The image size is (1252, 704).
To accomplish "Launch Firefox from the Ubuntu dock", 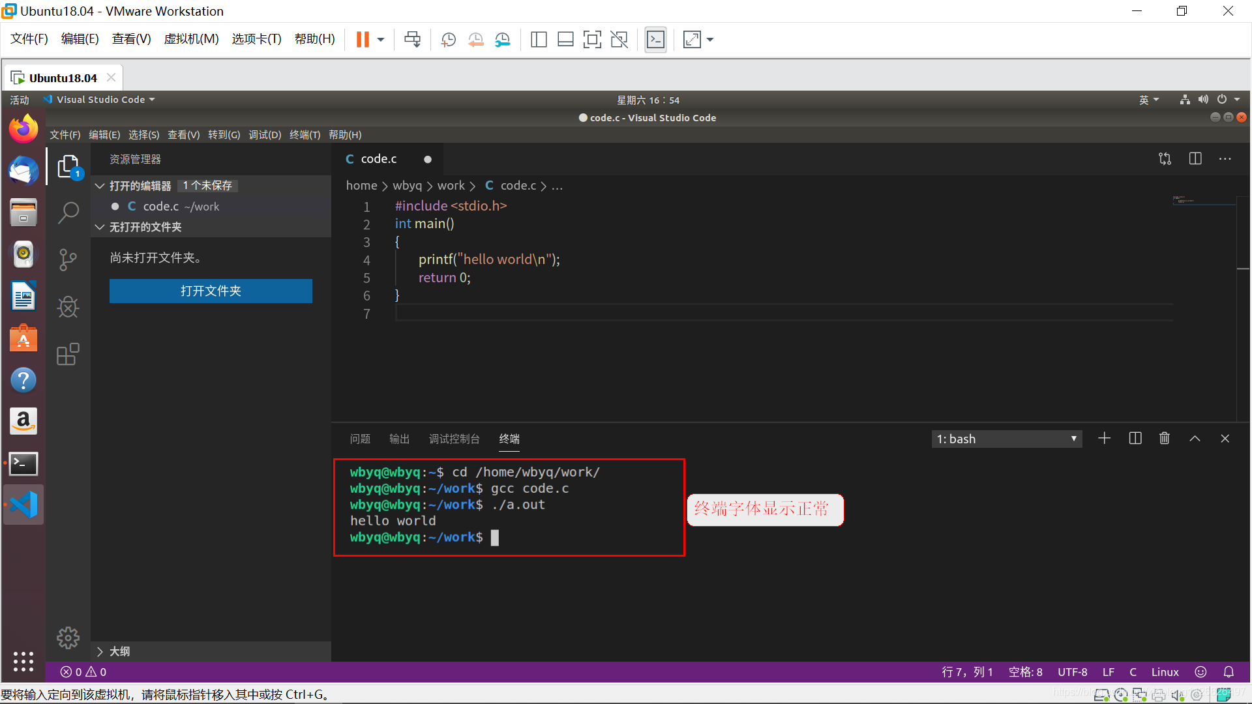I will (x=23, y=128).
